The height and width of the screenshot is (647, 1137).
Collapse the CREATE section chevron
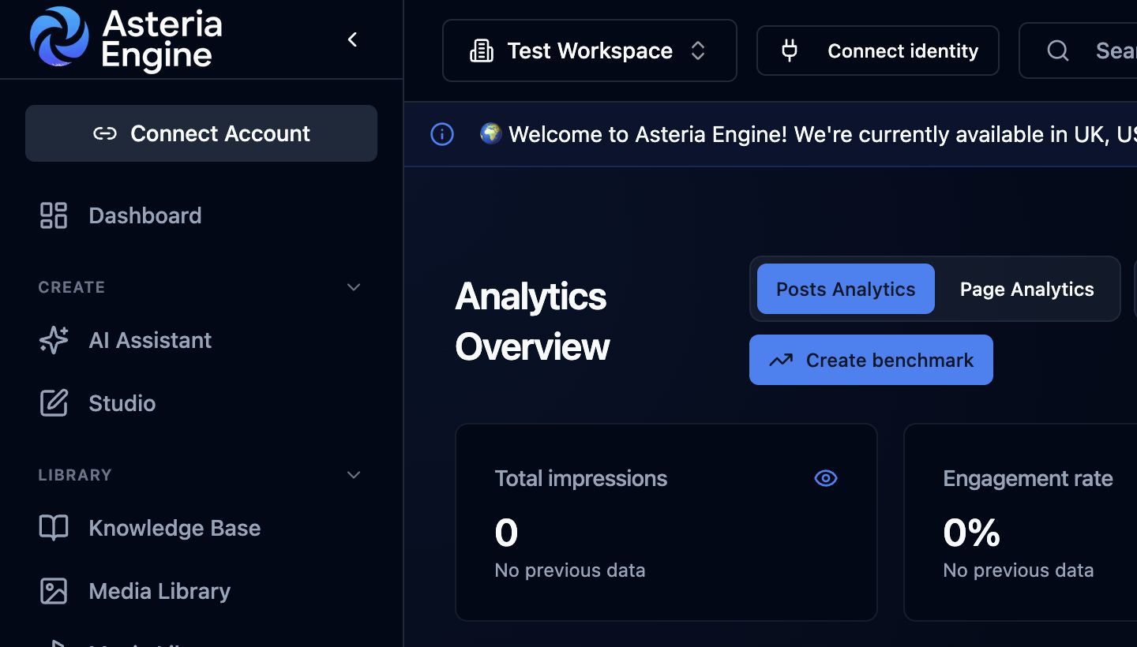[x=354, y=287]
